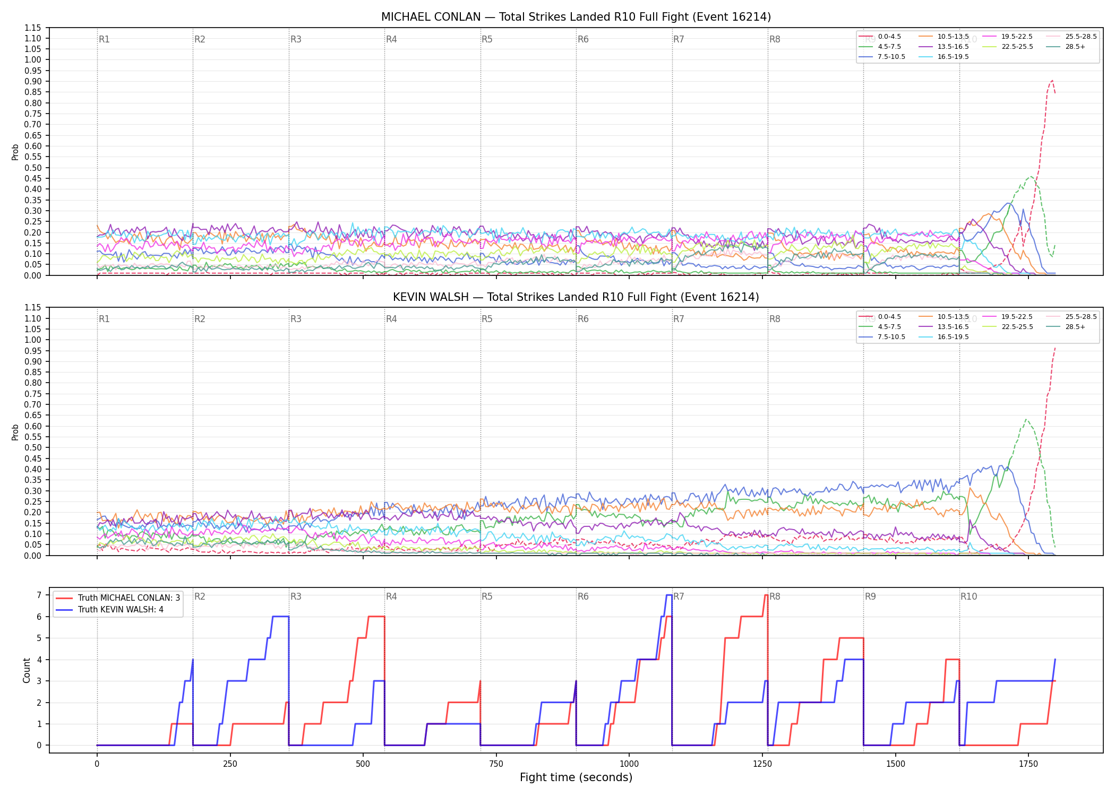Click 'Prob' axis label on Conlan chart
Viewport: 1115px width, 796px height.
click(x=15, y=152)
